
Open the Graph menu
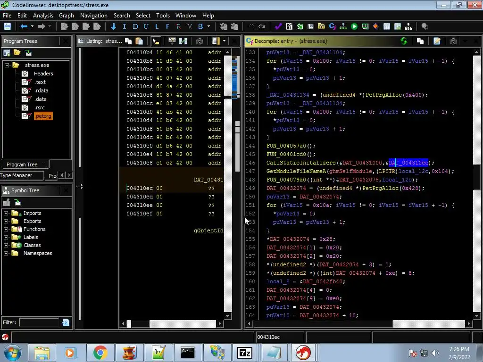pos(67,16)
